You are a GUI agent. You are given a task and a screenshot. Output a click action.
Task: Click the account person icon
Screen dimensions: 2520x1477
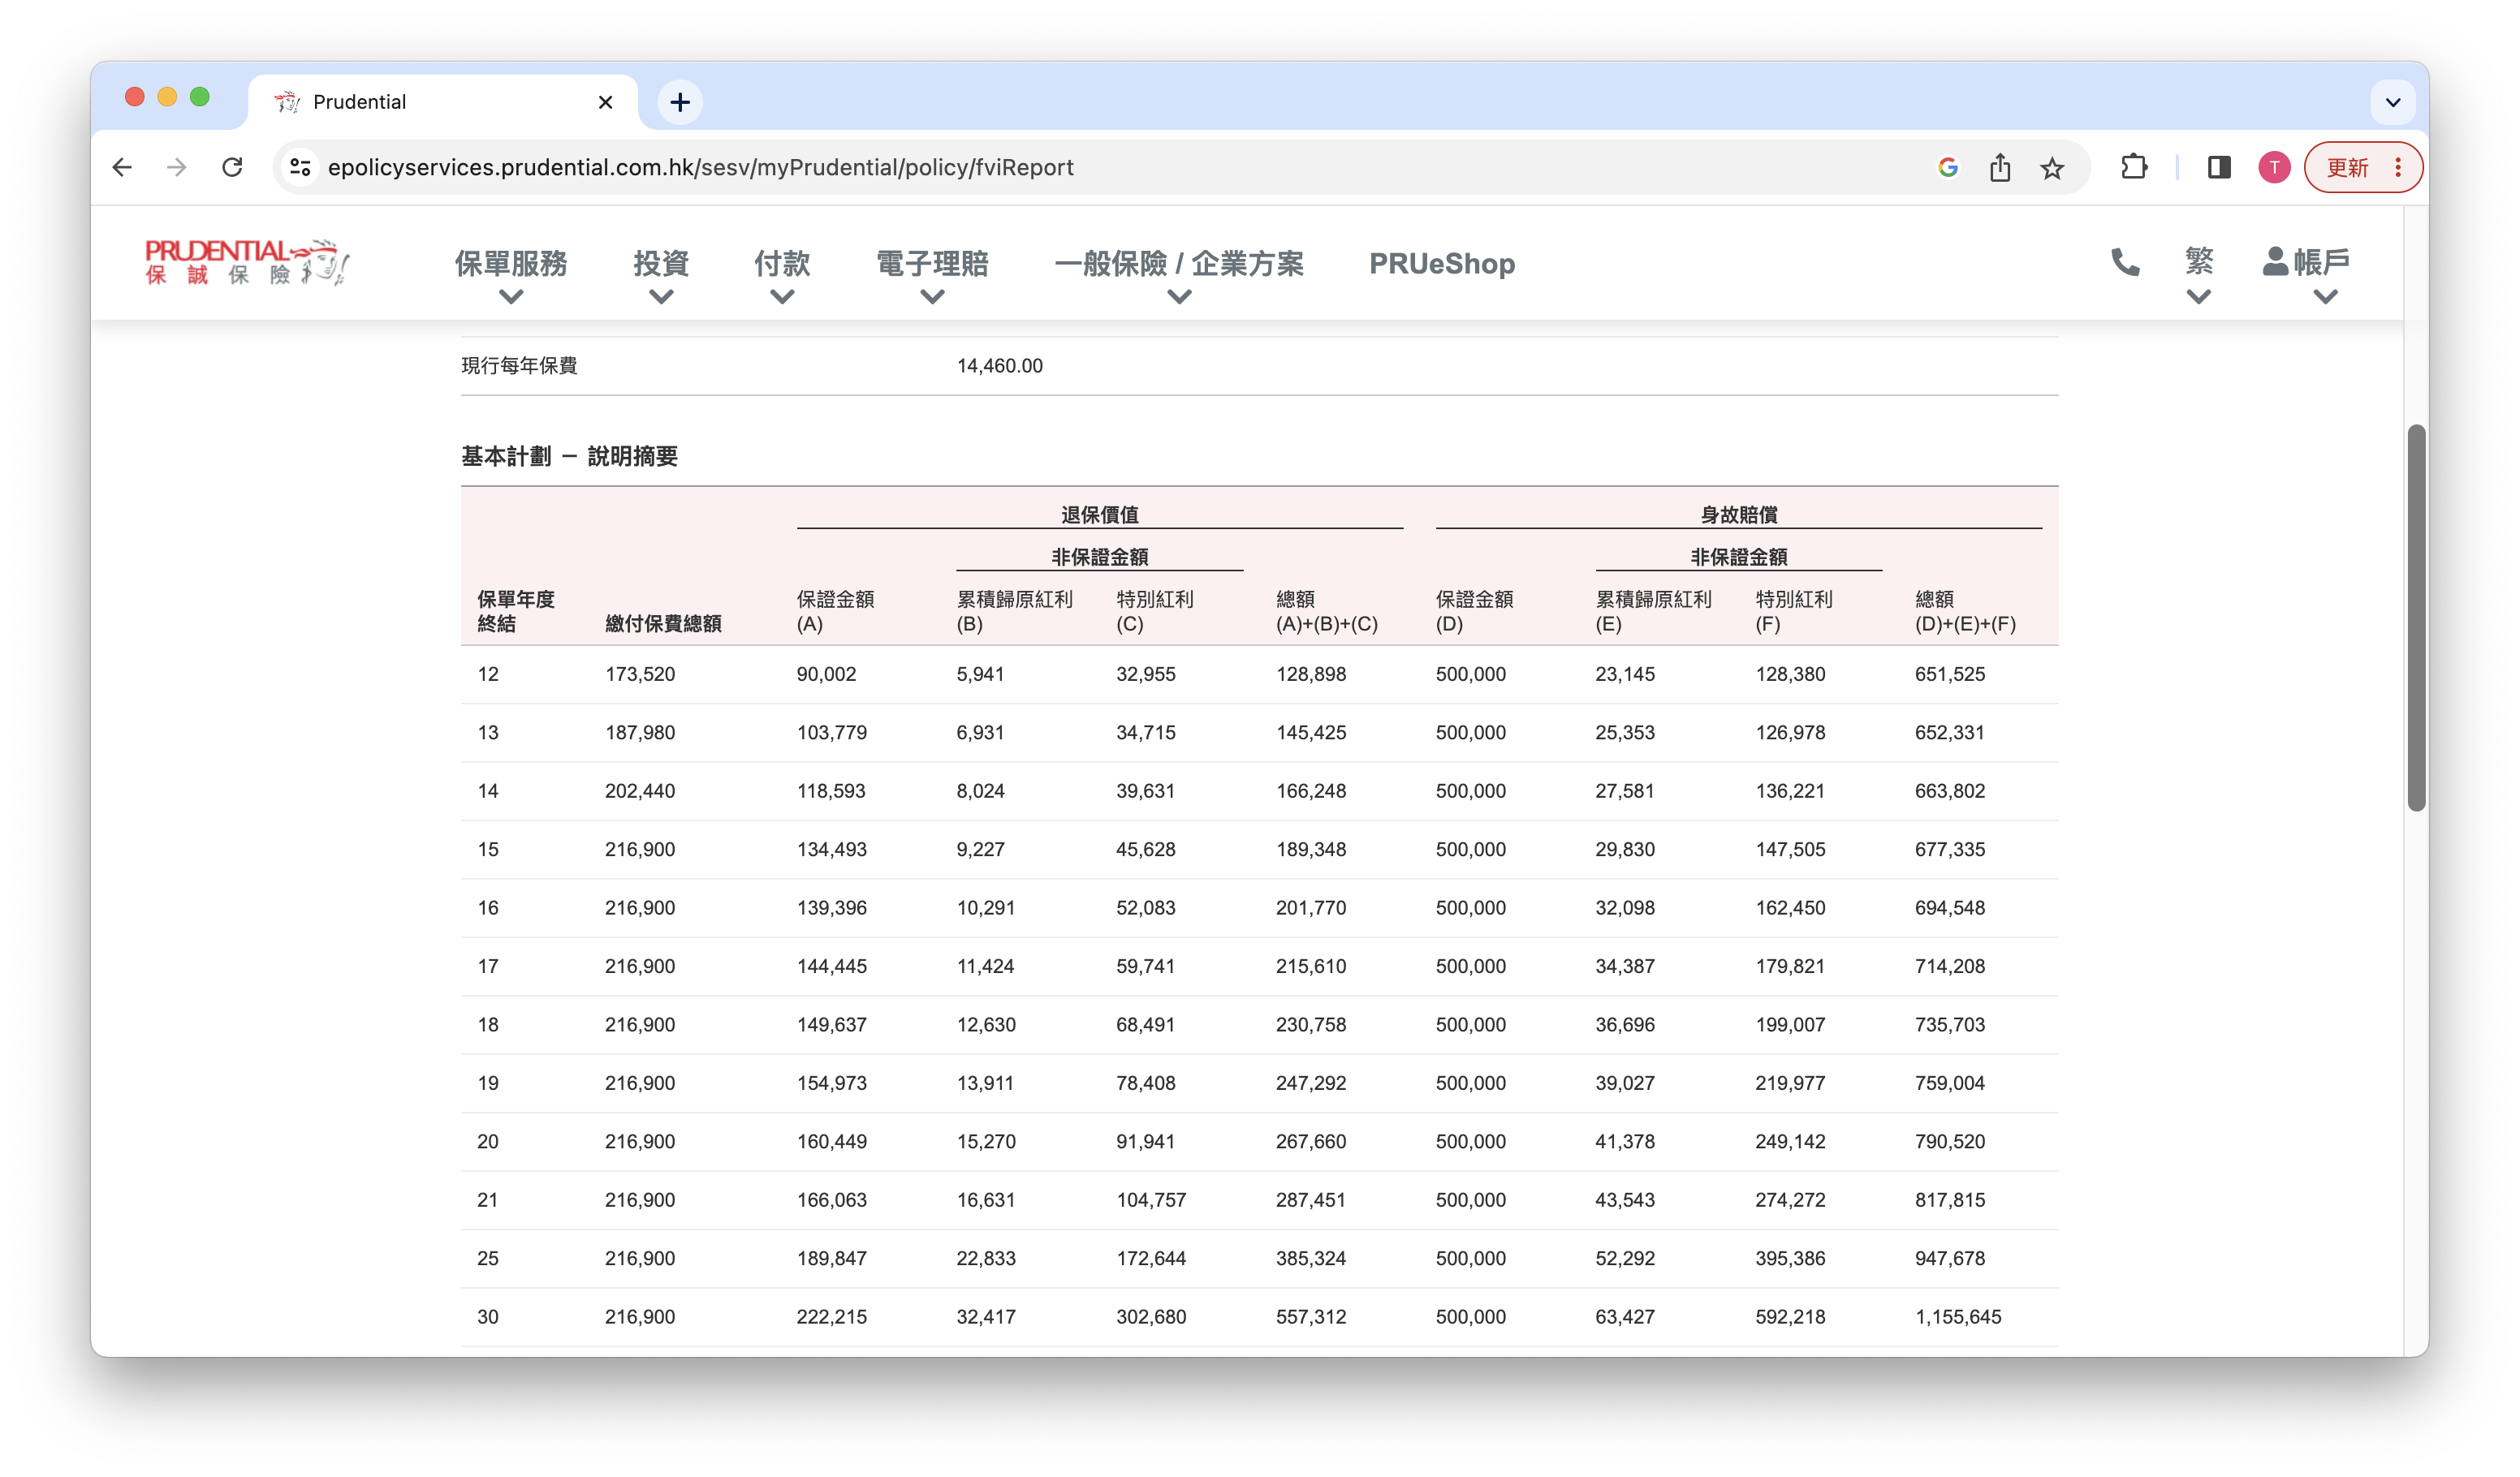2274,262
